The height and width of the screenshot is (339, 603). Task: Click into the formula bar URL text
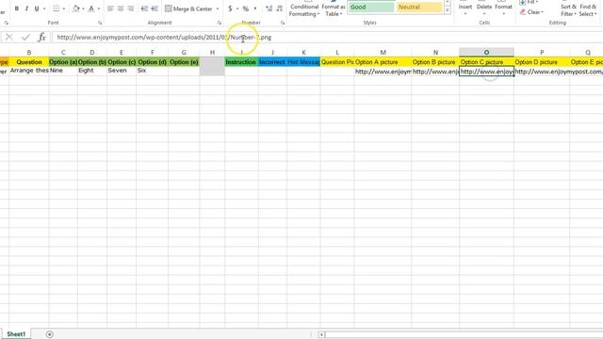[164, 38]
